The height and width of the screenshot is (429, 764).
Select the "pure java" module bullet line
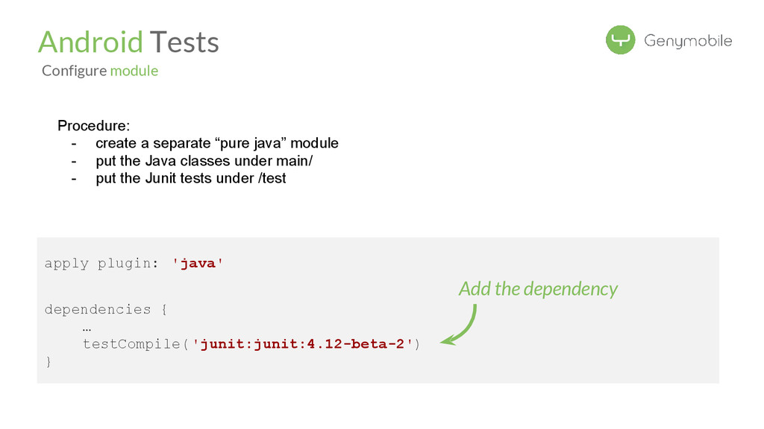pos(216,142)
